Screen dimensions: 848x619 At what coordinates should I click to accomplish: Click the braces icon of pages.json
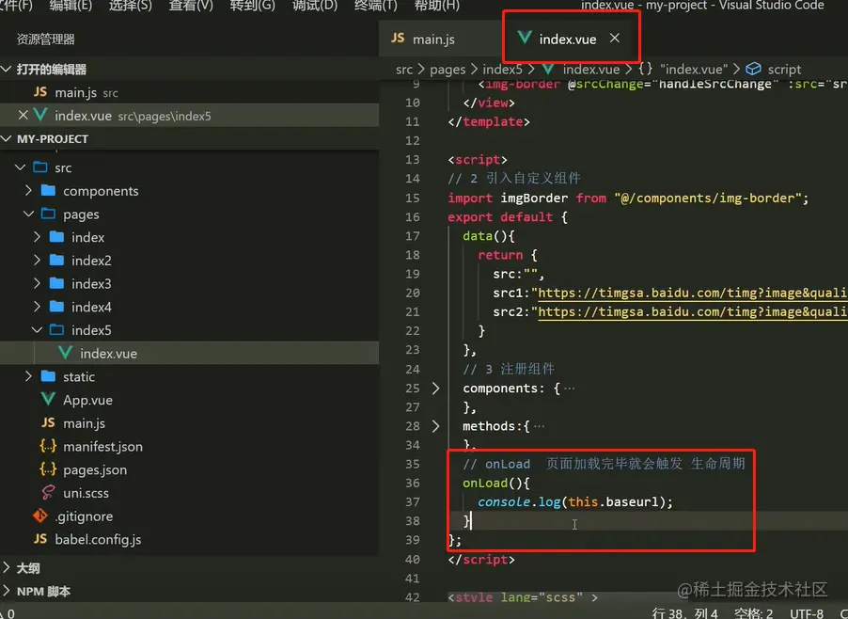click(x=48, y=469)
